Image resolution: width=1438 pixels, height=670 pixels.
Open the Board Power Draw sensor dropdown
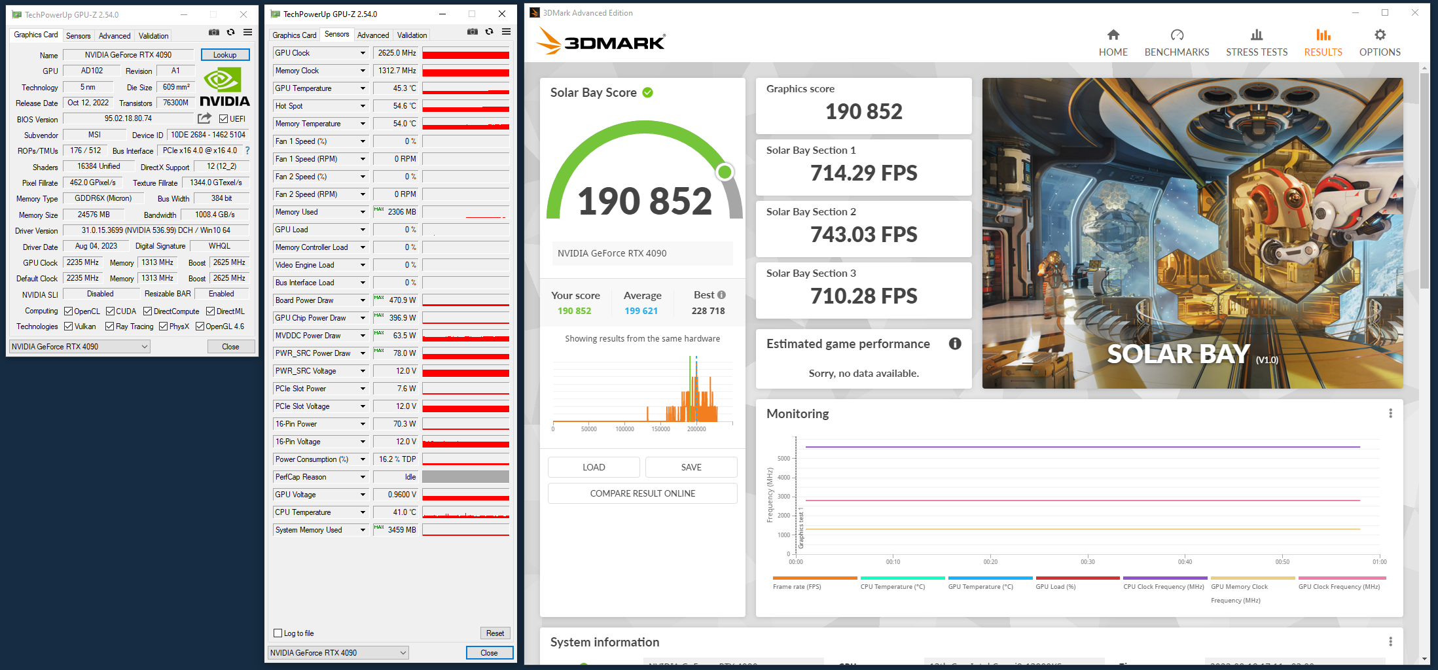(x=363, y=300)
